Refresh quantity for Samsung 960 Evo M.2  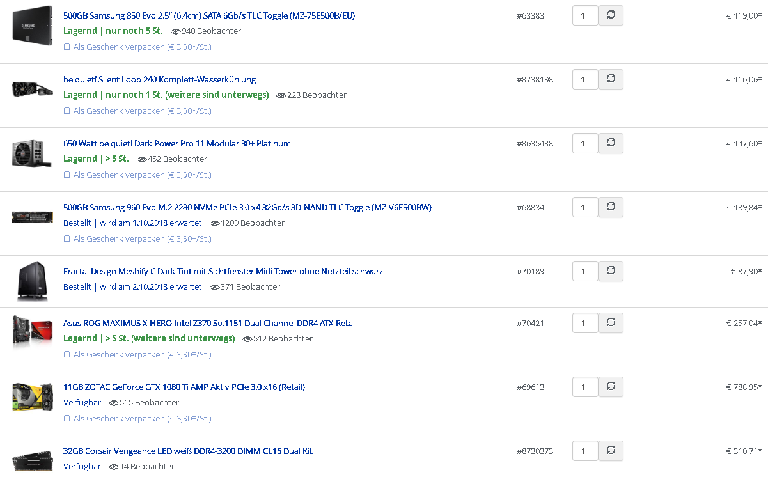click(x=611, y=207)
